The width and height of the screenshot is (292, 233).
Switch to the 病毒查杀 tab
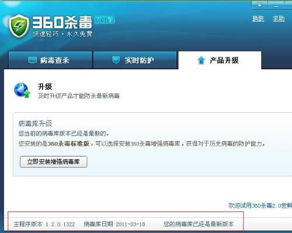point(50,60)
